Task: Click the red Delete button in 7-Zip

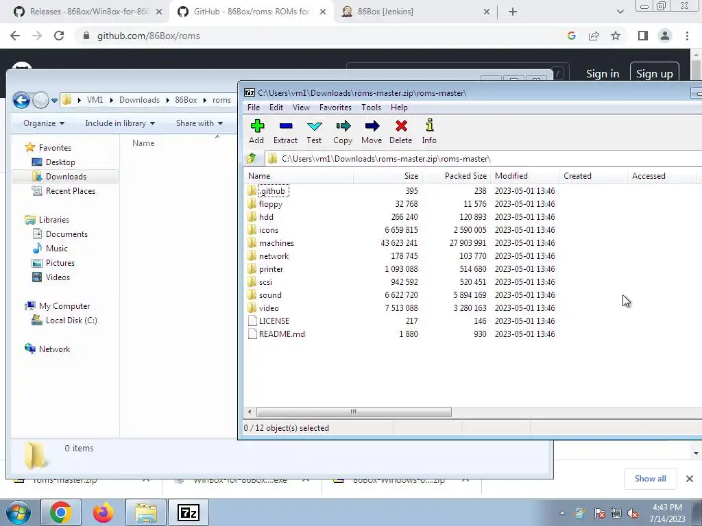Action: click(400, 132)
